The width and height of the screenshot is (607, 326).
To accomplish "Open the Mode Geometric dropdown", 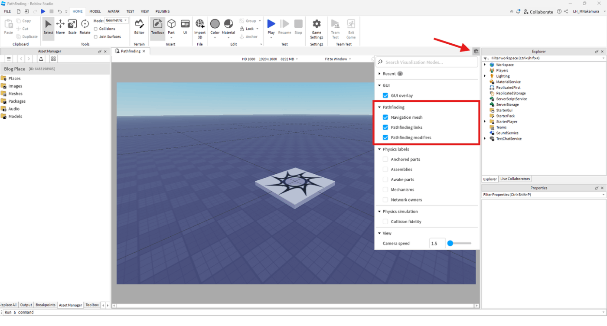I will click(117, 20).
